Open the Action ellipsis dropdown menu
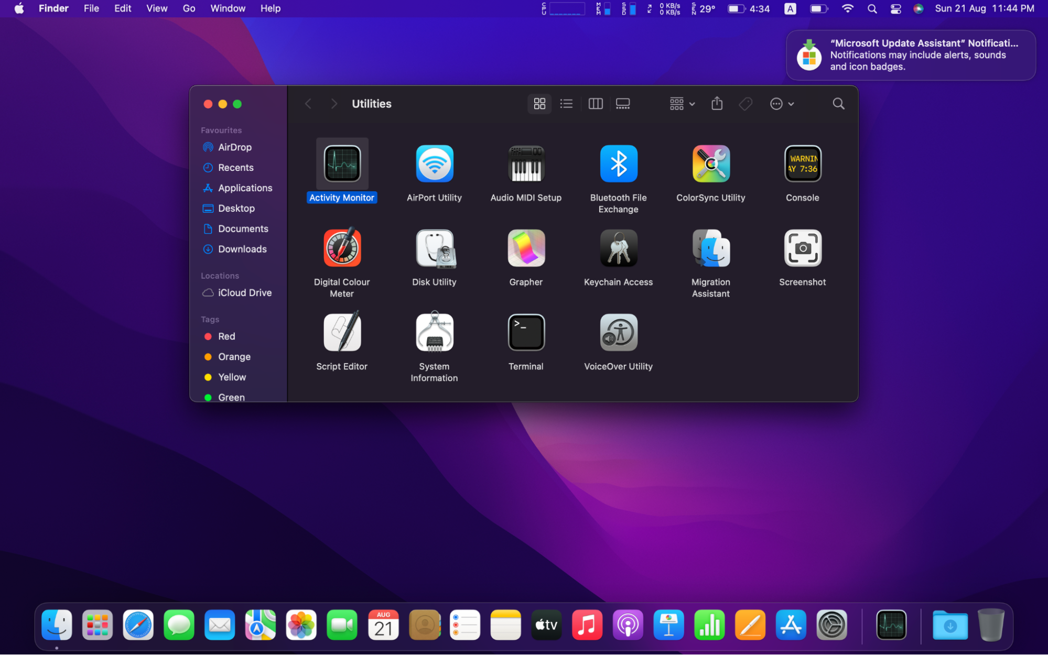The height and width of the screenshot is (655, 1048). click(782, 104)
